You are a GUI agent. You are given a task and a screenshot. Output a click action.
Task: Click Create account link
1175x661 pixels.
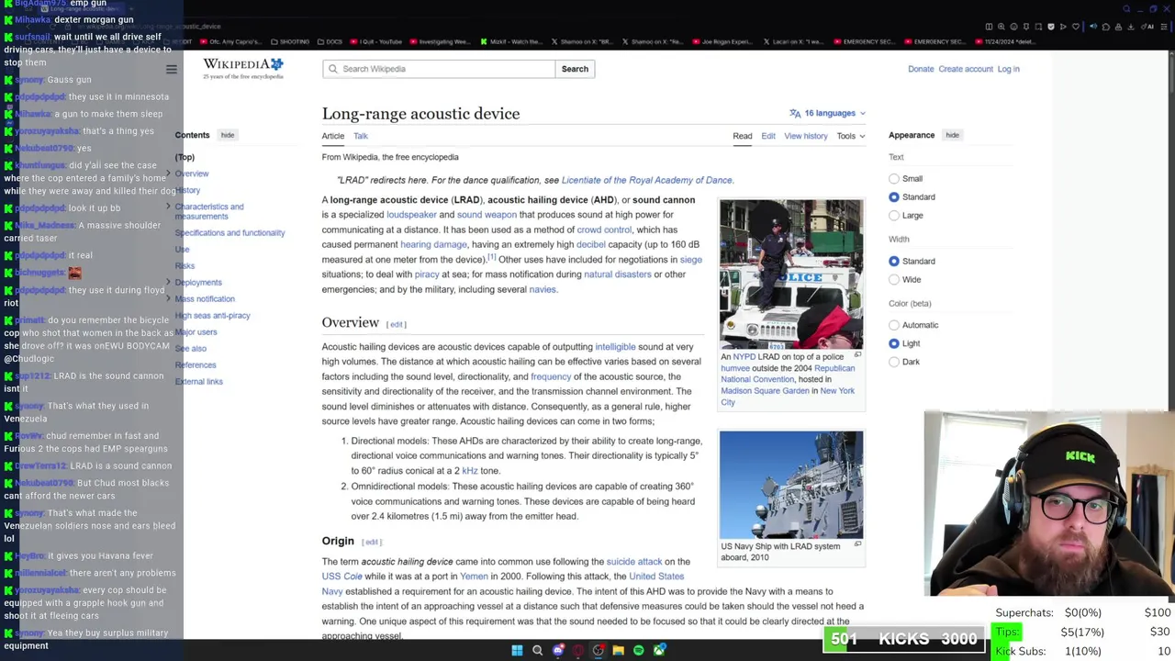pyautogui.click(x=966, y=69)
